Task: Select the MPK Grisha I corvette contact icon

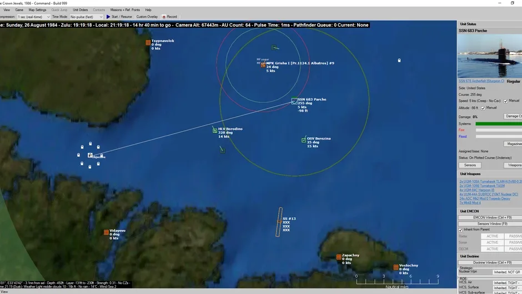Action: [263, 64]
